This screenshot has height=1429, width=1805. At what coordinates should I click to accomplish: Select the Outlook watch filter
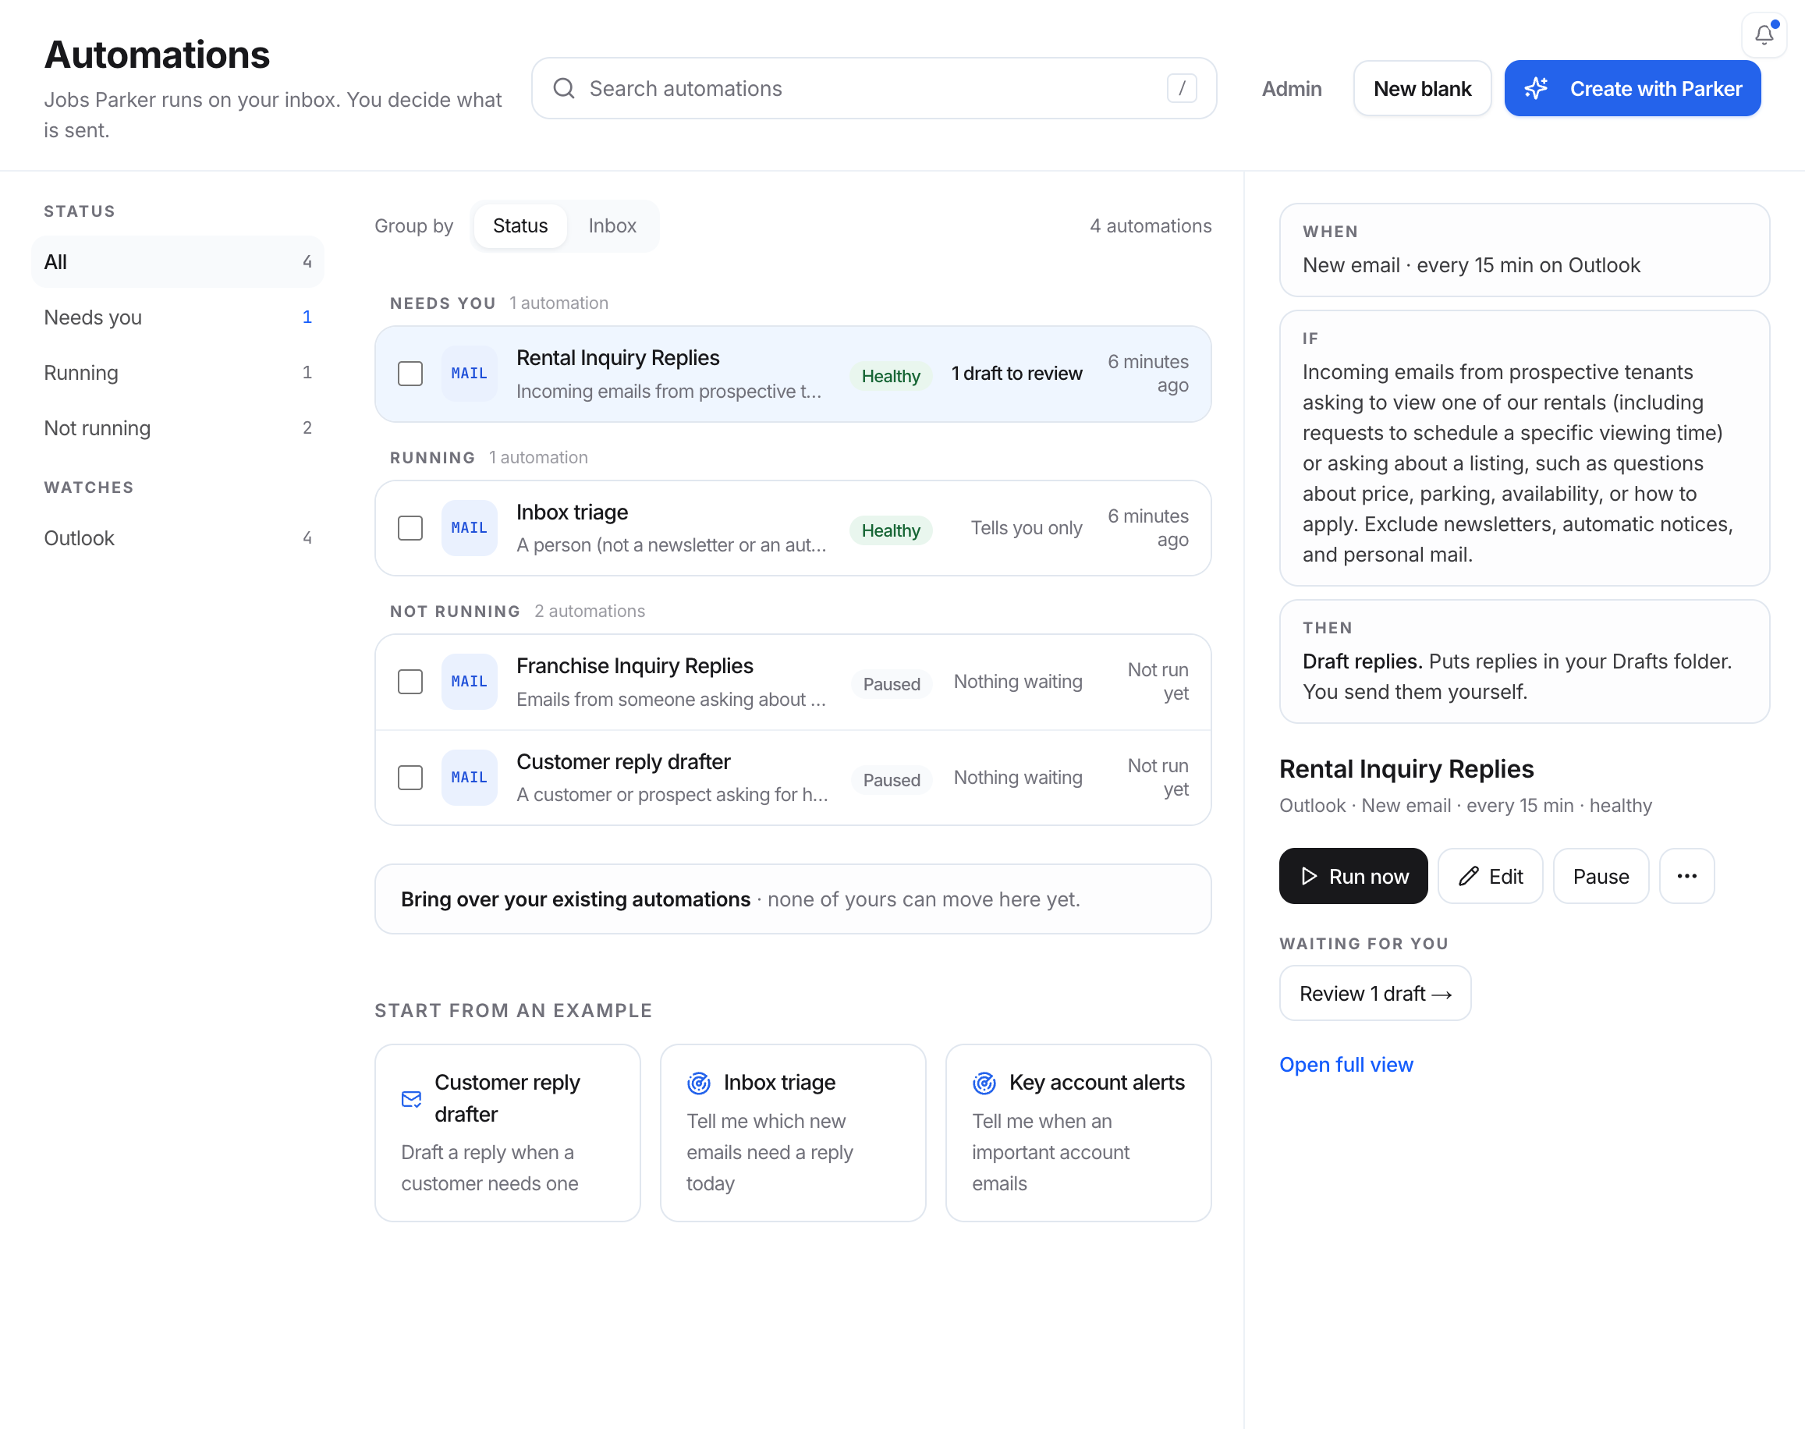point(177,538)
